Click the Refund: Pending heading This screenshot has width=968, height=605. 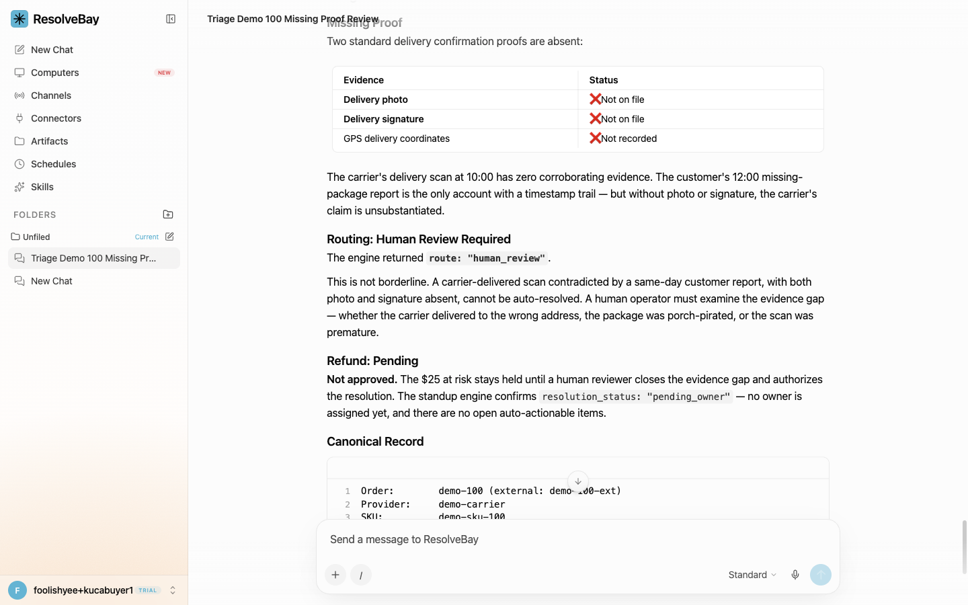tap(372, 361)
